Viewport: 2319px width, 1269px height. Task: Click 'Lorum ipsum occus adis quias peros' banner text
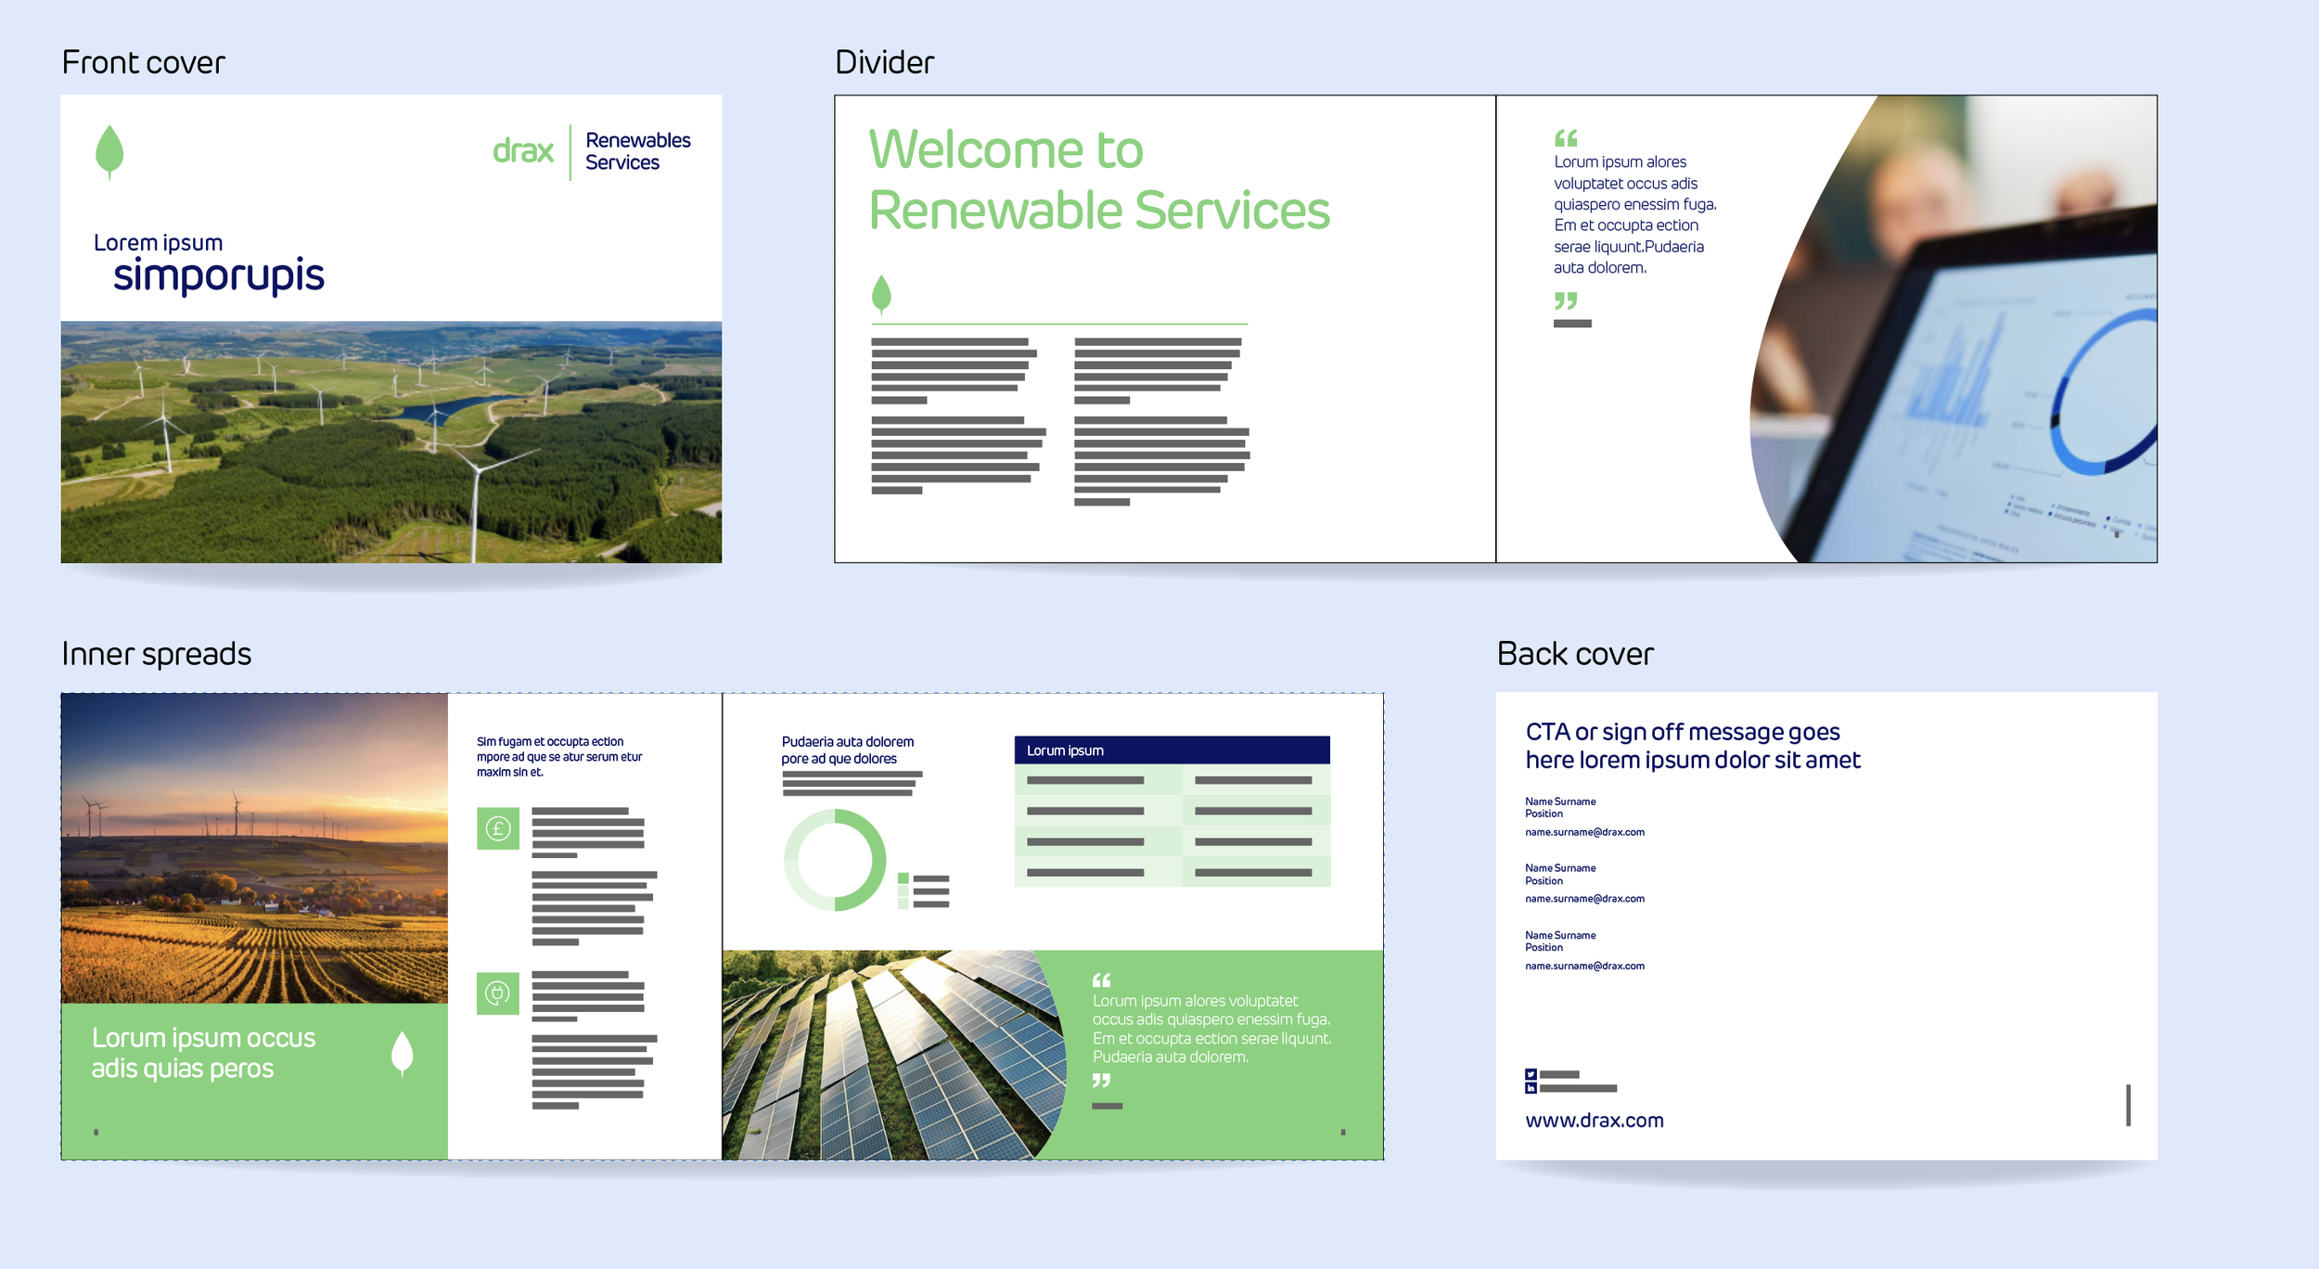(x=203, y=1053)
